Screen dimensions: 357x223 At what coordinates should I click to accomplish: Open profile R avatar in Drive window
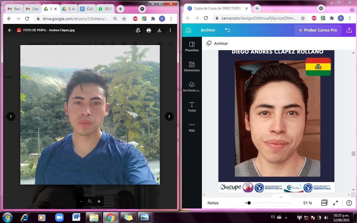point(162,19)
